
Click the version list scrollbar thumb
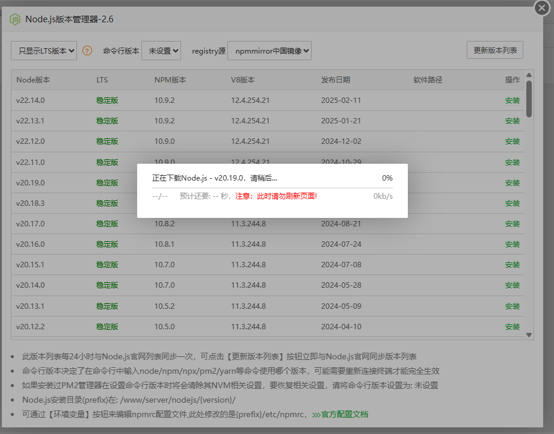point(529,99)
